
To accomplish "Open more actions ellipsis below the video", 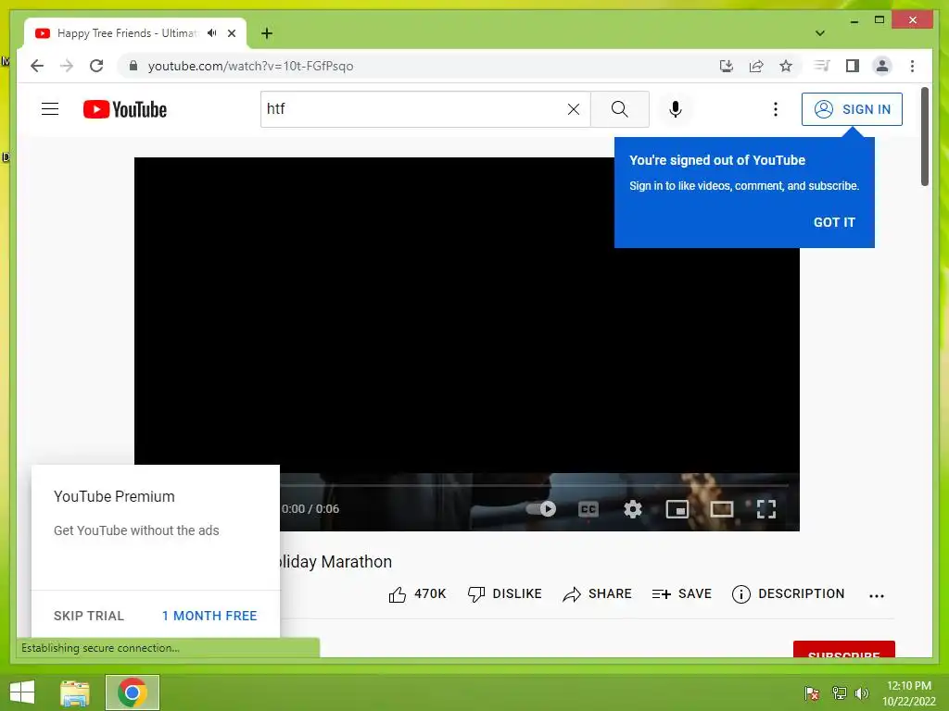I will pyautogui.click(x=877, y=595).
